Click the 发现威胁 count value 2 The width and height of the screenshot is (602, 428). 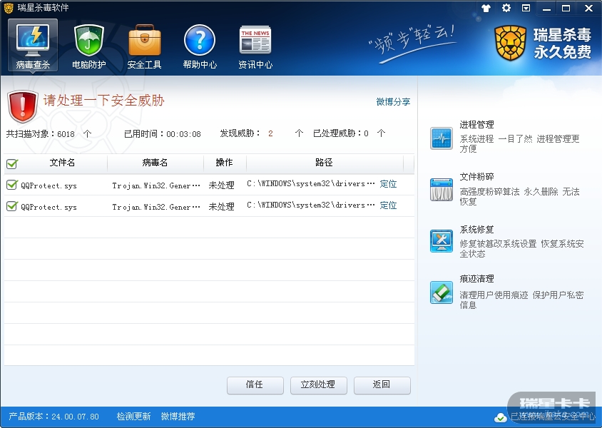point(270,133)
